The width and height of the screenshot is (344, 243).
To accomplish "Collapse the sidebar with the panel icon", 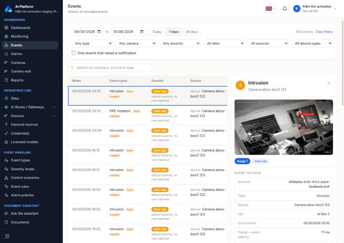I will point(7,236).
